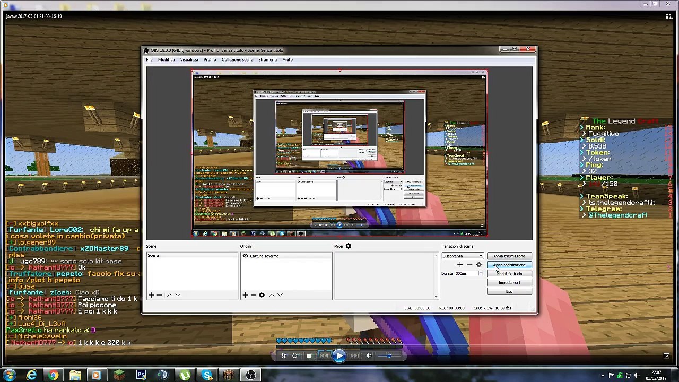This screenshot has height=382, width=679.
Task: Open the Mixer settings gear
Action: tap(349, 246)
